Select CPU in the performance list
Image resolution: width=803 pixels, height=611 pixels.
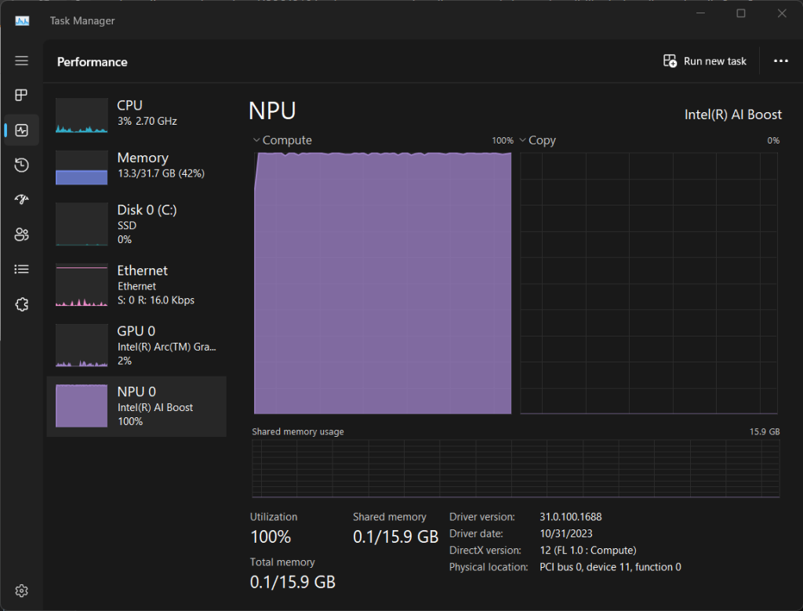(x=136, y=114)
